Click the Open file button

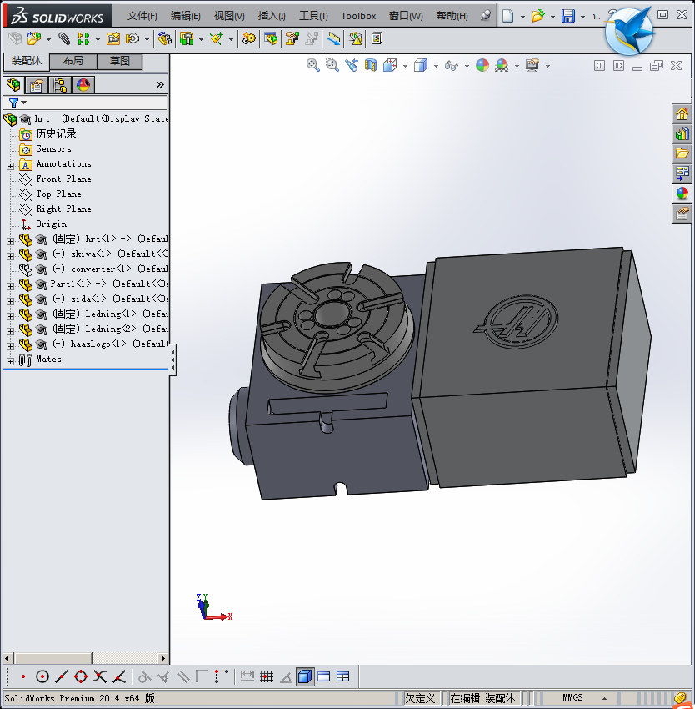click(x=537, y=16)
